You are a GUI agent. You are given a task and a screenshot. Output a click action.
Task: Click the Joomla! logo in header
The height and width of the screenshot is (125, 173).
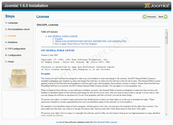157,6
